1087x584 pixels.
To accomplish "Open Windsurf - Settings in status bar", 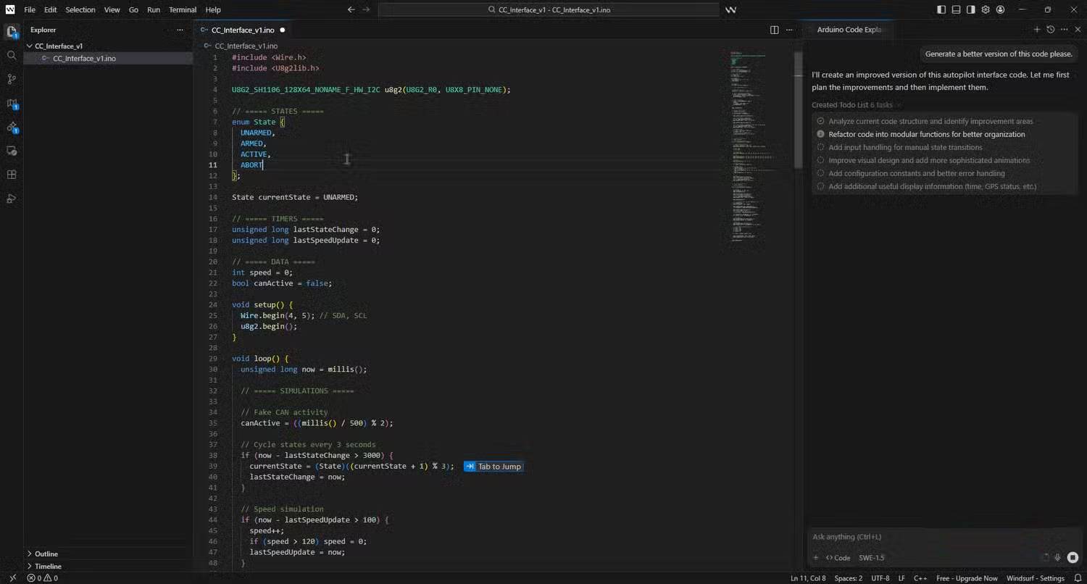I will pos(1036,578).
